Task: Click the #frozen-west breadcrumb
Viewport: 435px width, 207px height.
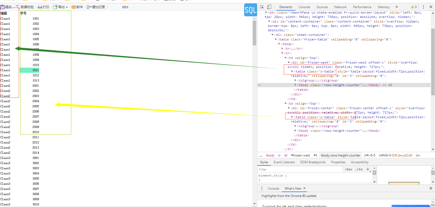Action: 300,155
